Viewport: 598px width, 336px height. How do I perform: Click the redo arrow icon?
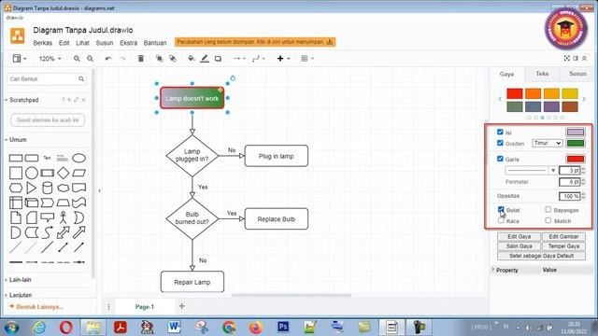click(122, 59)
